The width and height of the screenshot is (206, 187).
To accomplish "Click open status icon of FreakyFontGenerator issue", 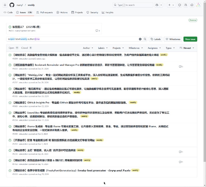I will 10,171.
